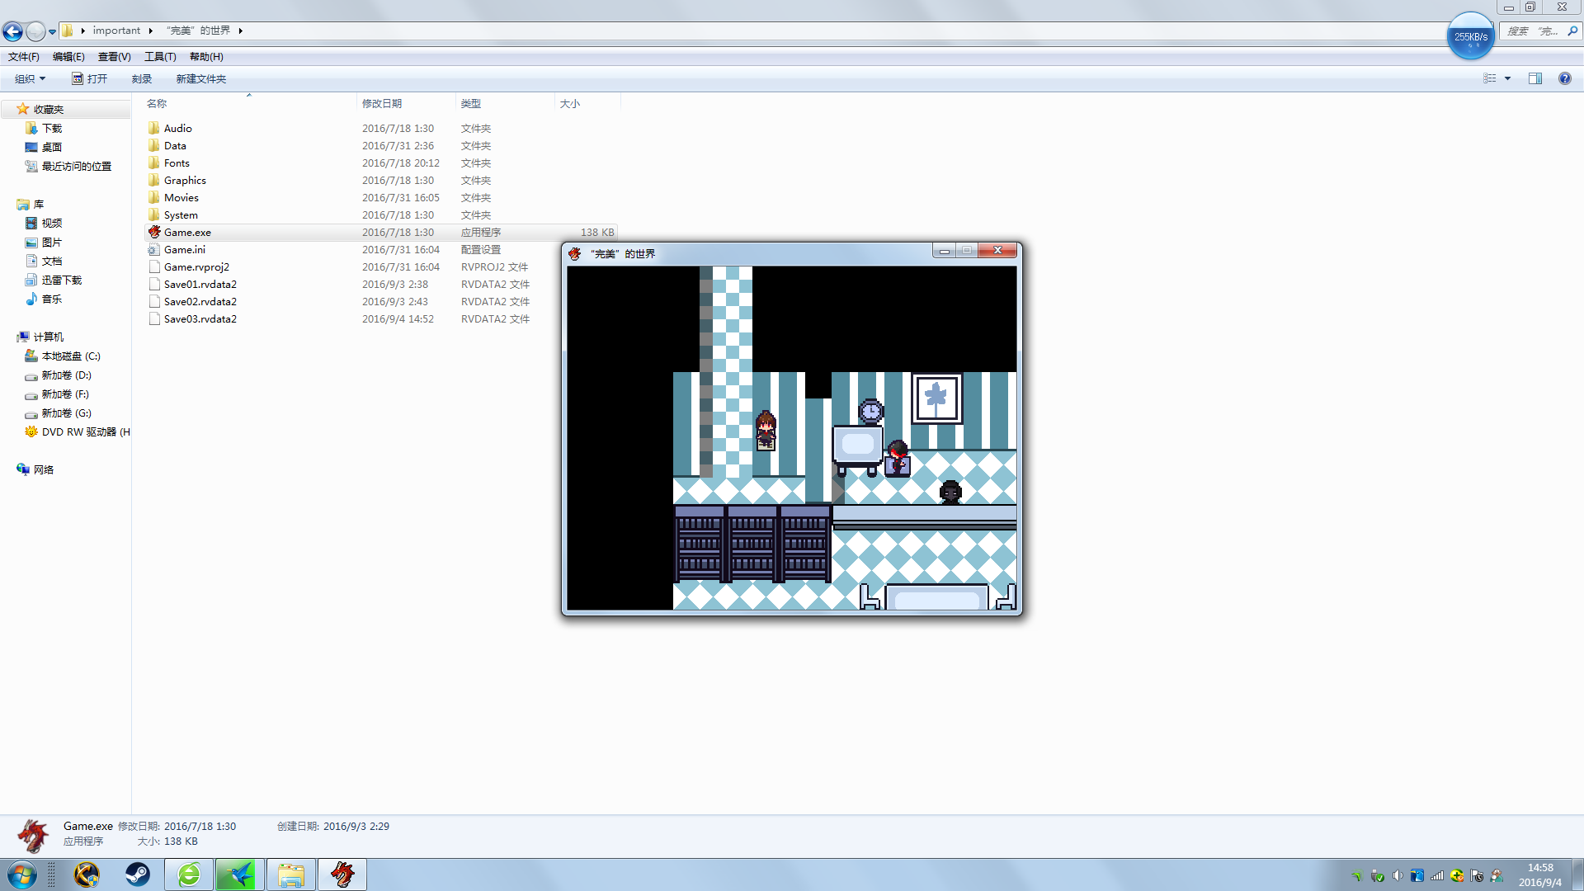Open the 工具(T) menu
Viewport: 1584px width, 891px height.
coord(160,57)
